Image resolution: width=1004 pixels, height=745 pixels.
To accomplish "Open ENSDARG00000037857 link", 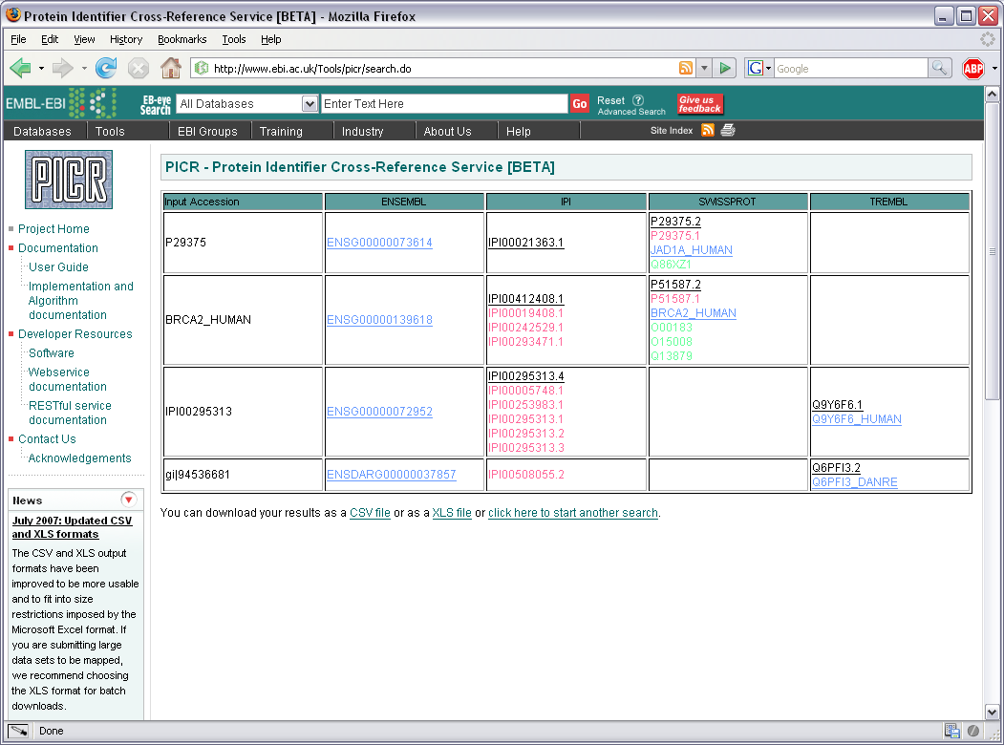I will [x=392, y=475].
